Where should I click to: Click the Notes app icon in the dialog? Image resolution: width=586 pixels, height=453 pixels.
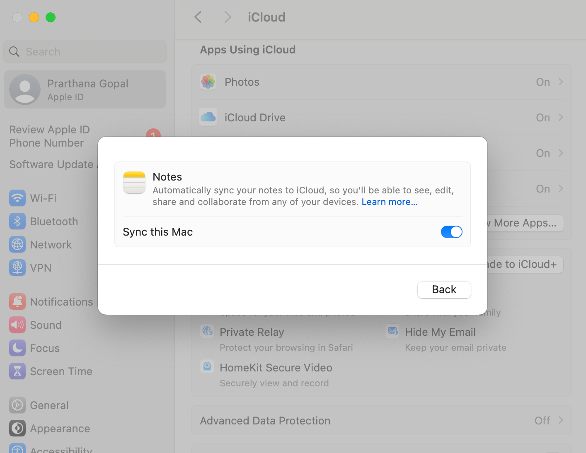pyautogui.click(x=134, y=182)
